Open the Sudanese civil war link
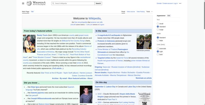This screenshot has height=105, width=205. click(x=122, y=68)
